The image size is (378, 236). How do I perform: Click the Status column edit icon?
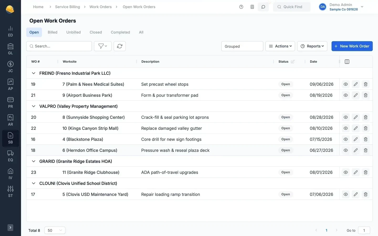(293, 62)
